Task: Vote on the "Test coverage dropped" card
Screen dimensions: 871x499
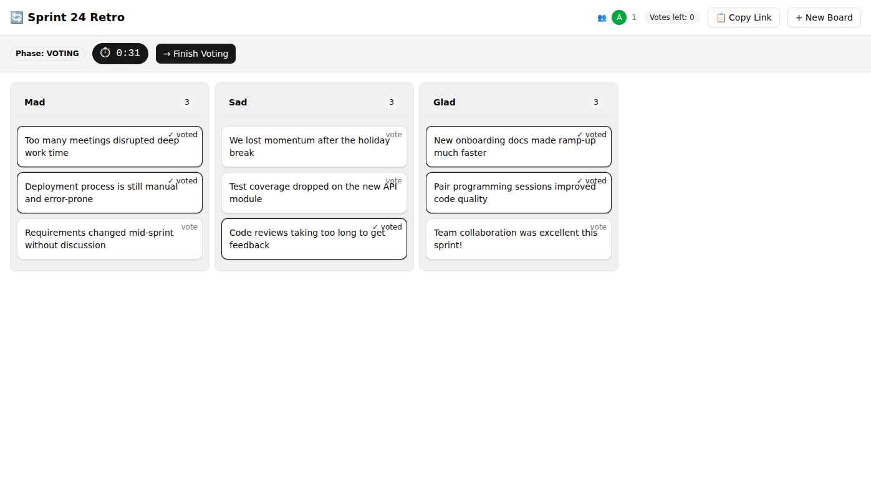Action: pos(393,180)
